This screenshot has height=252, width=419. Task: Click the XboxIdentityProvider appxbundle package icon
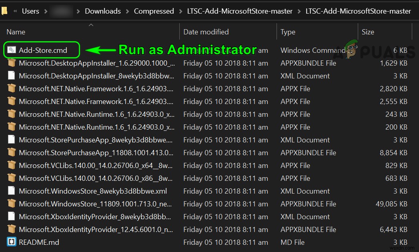12,230
